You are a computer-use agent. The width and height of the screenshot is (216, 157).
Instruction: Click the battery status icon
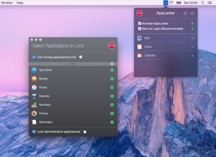pos(179,3)
